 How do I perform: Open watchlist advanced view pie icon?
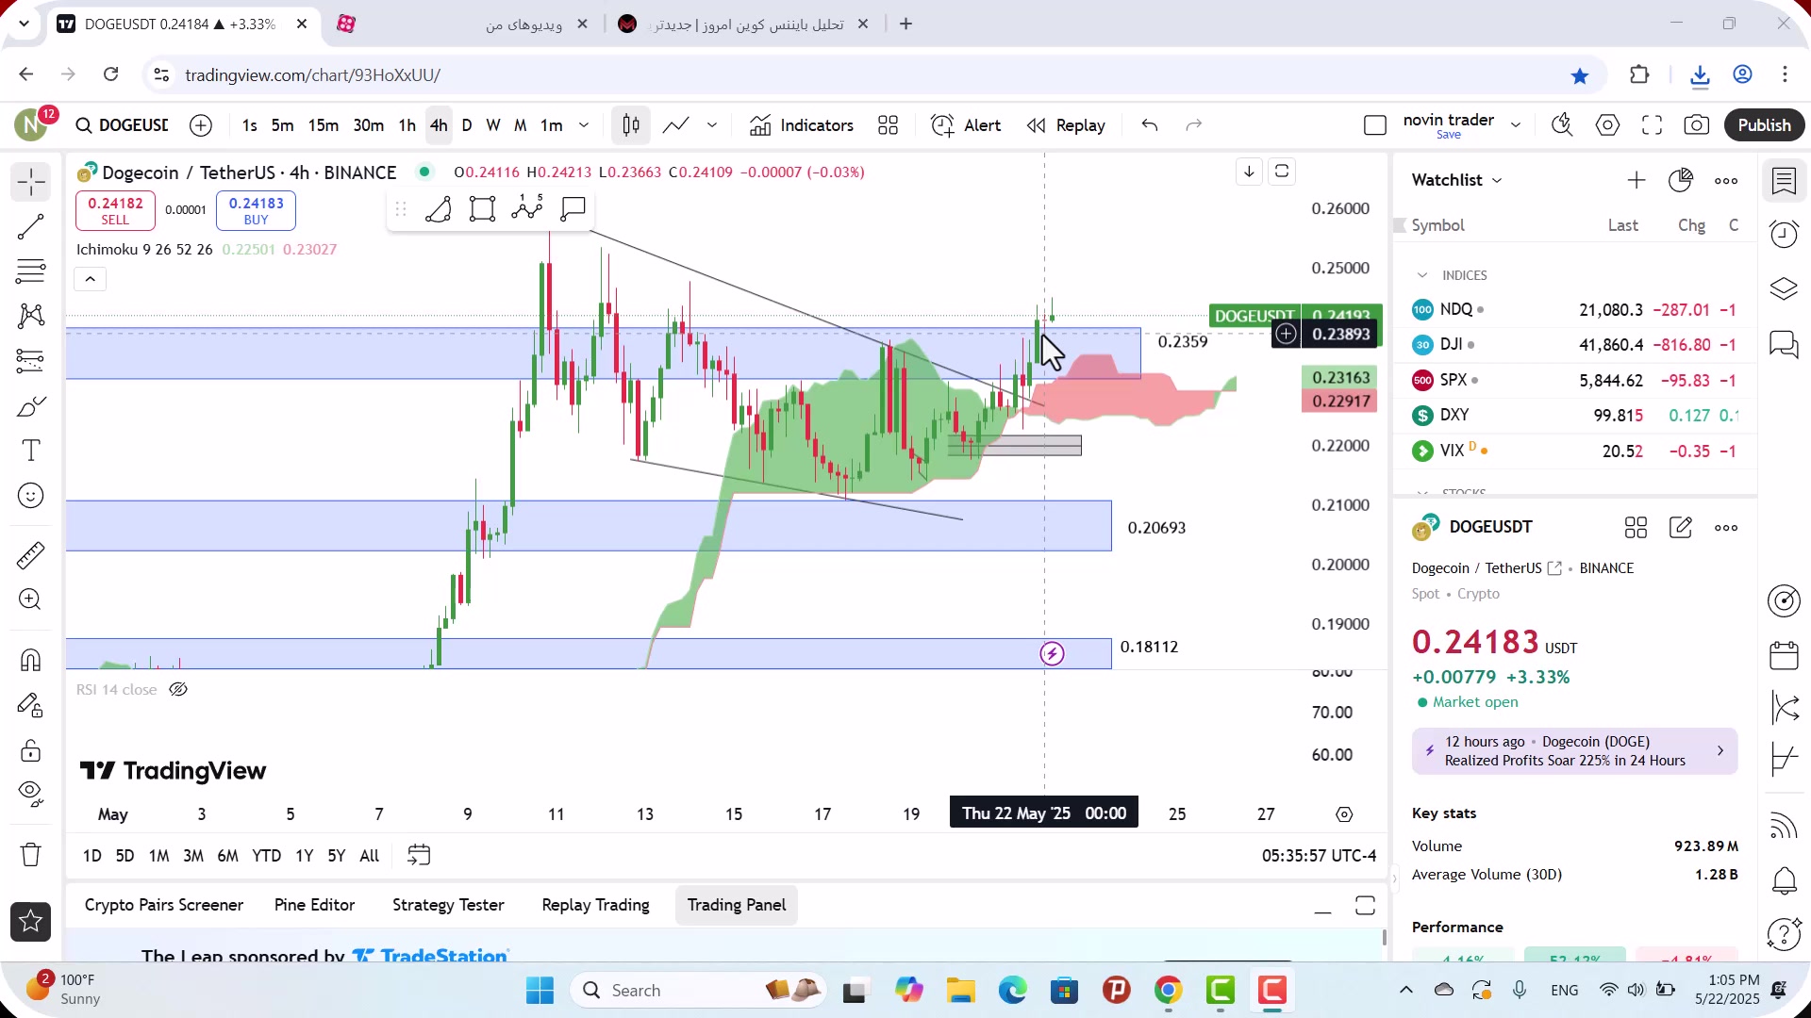pos(1681,180)
